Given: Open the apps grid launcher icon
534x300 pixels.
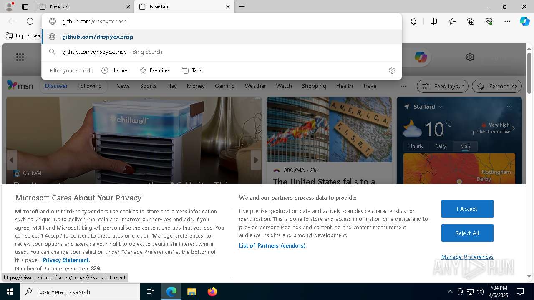Looking at the screenshot, I should click(x=20, y=57).
